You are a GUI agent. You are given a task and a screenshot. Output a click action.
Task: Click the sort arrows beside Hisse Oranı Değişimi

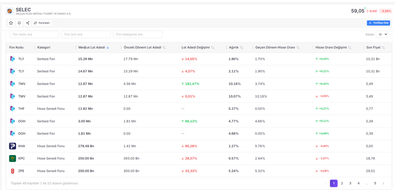350,48
